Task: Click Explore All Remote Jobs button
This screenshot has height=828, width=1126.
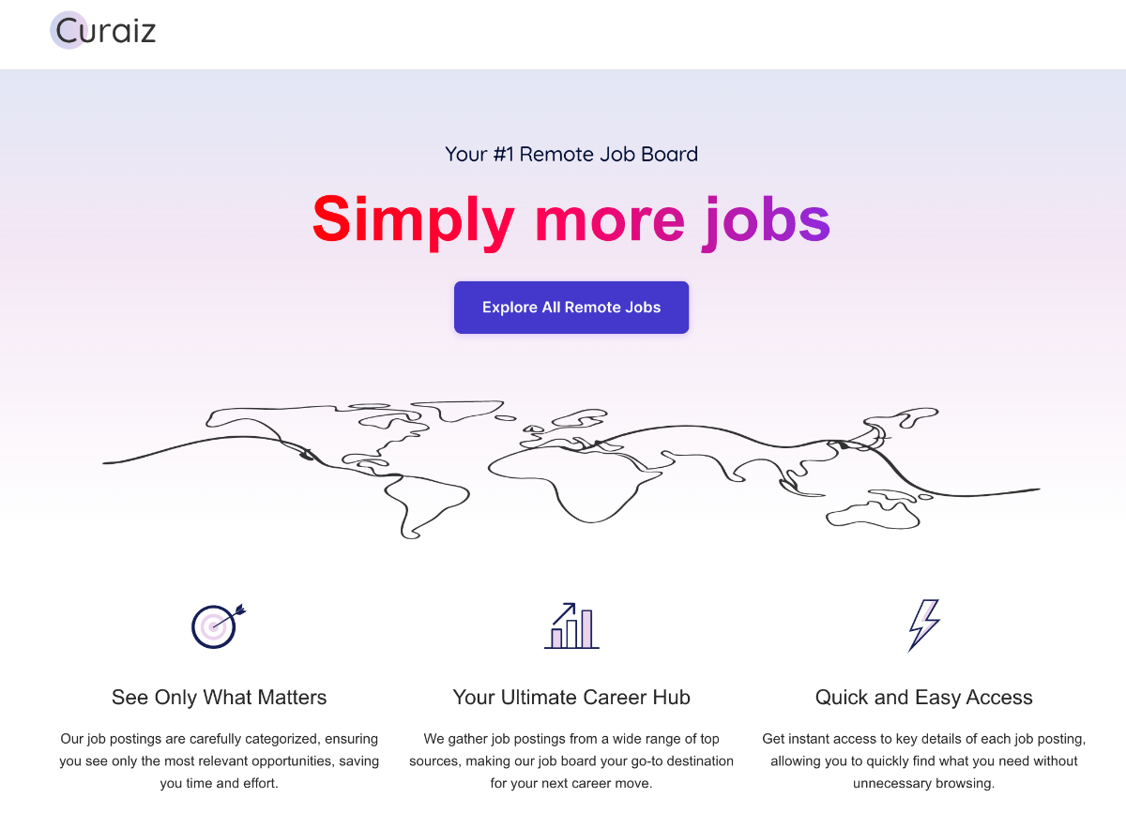Action: pyautogui.click(x=571, y=308)
